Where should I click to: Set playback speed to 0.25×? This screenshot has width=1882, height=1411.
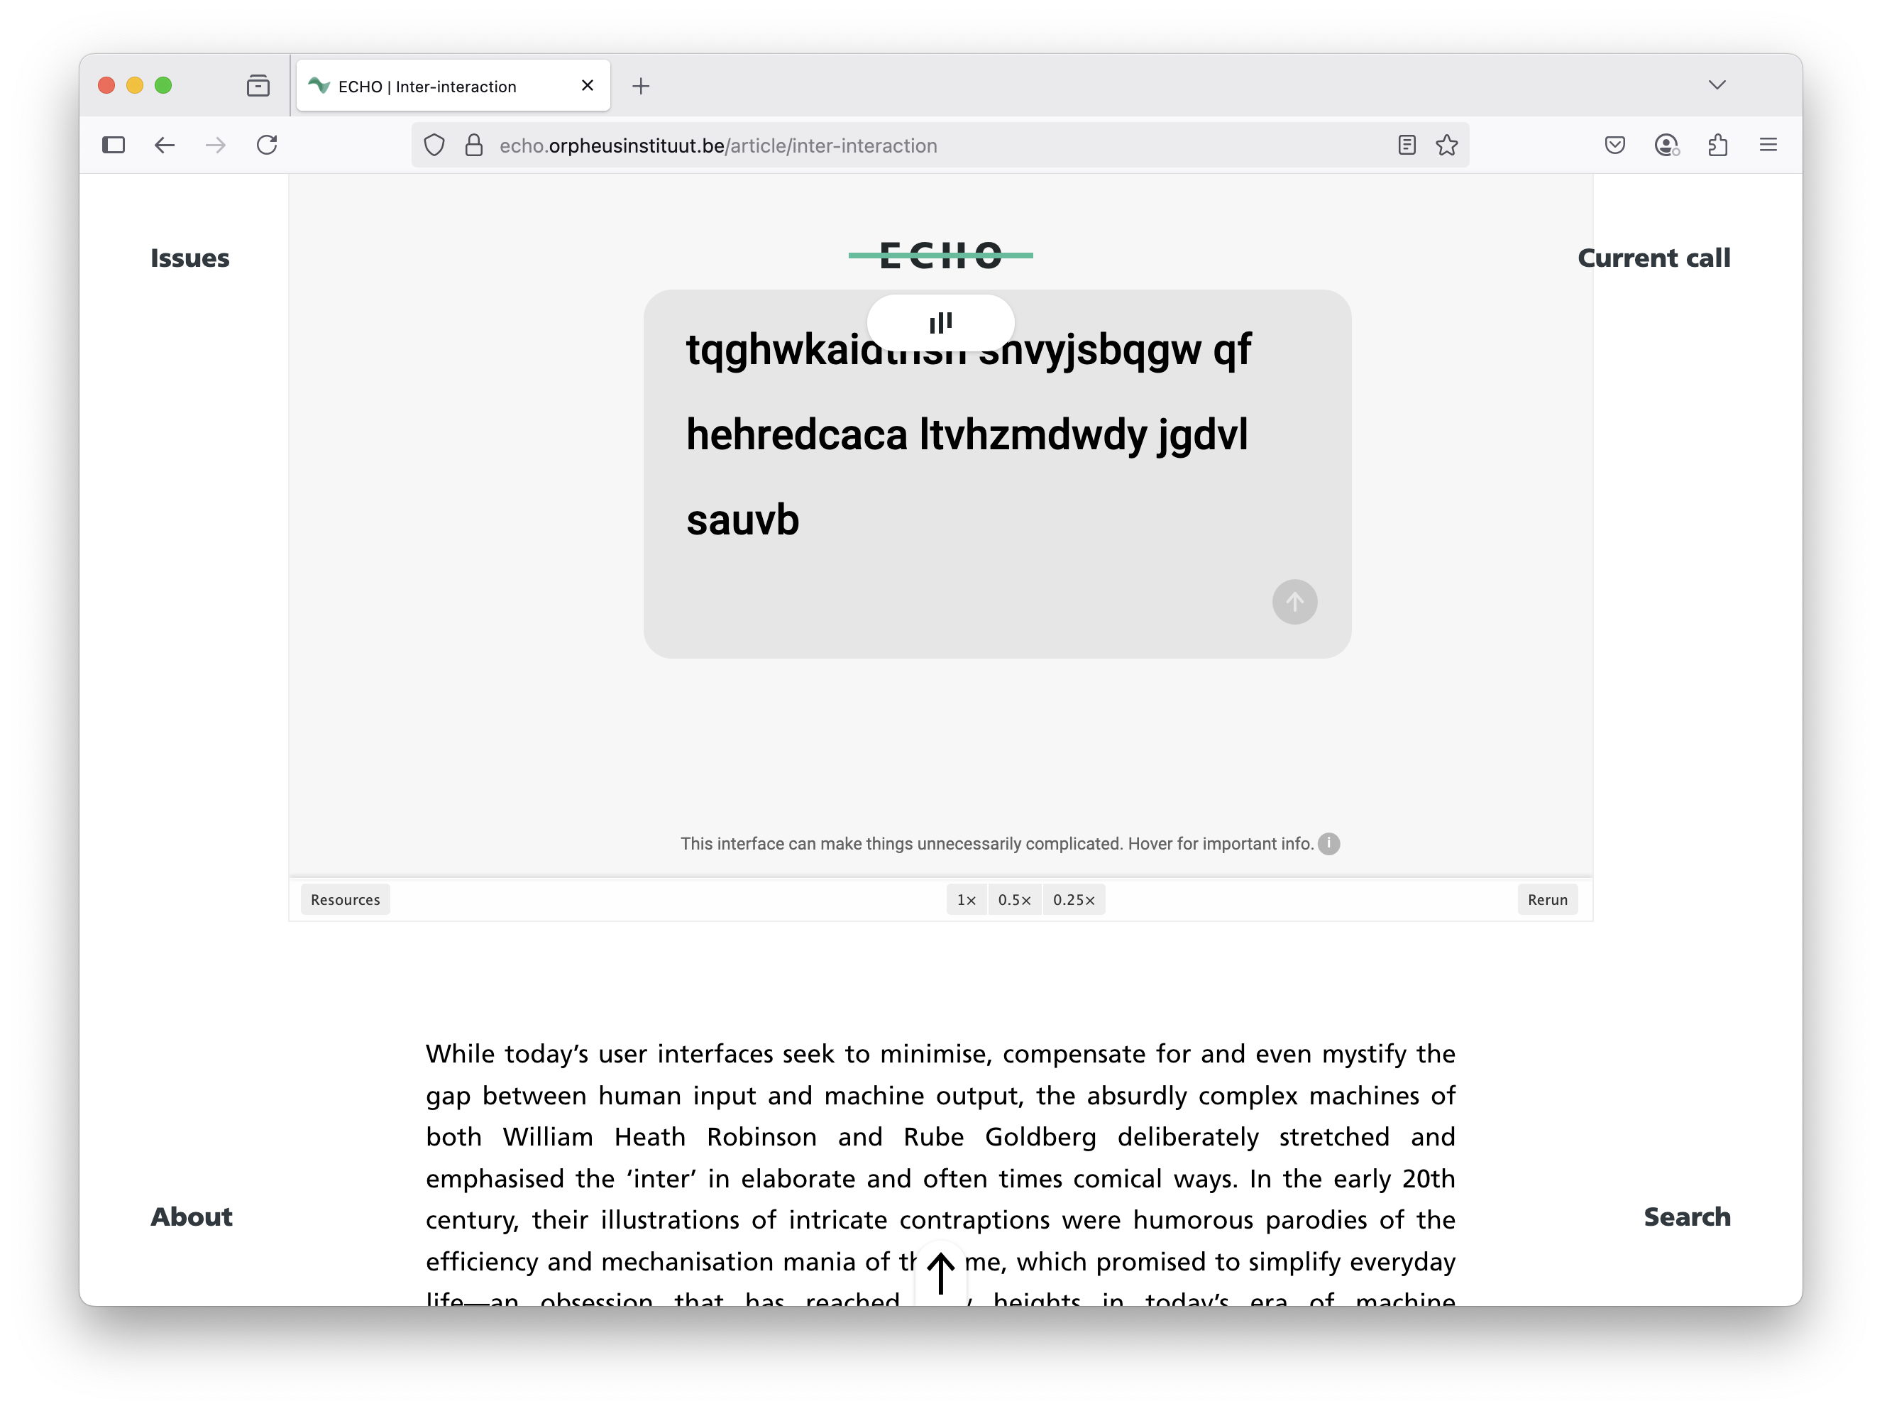tap(1073, 899)
